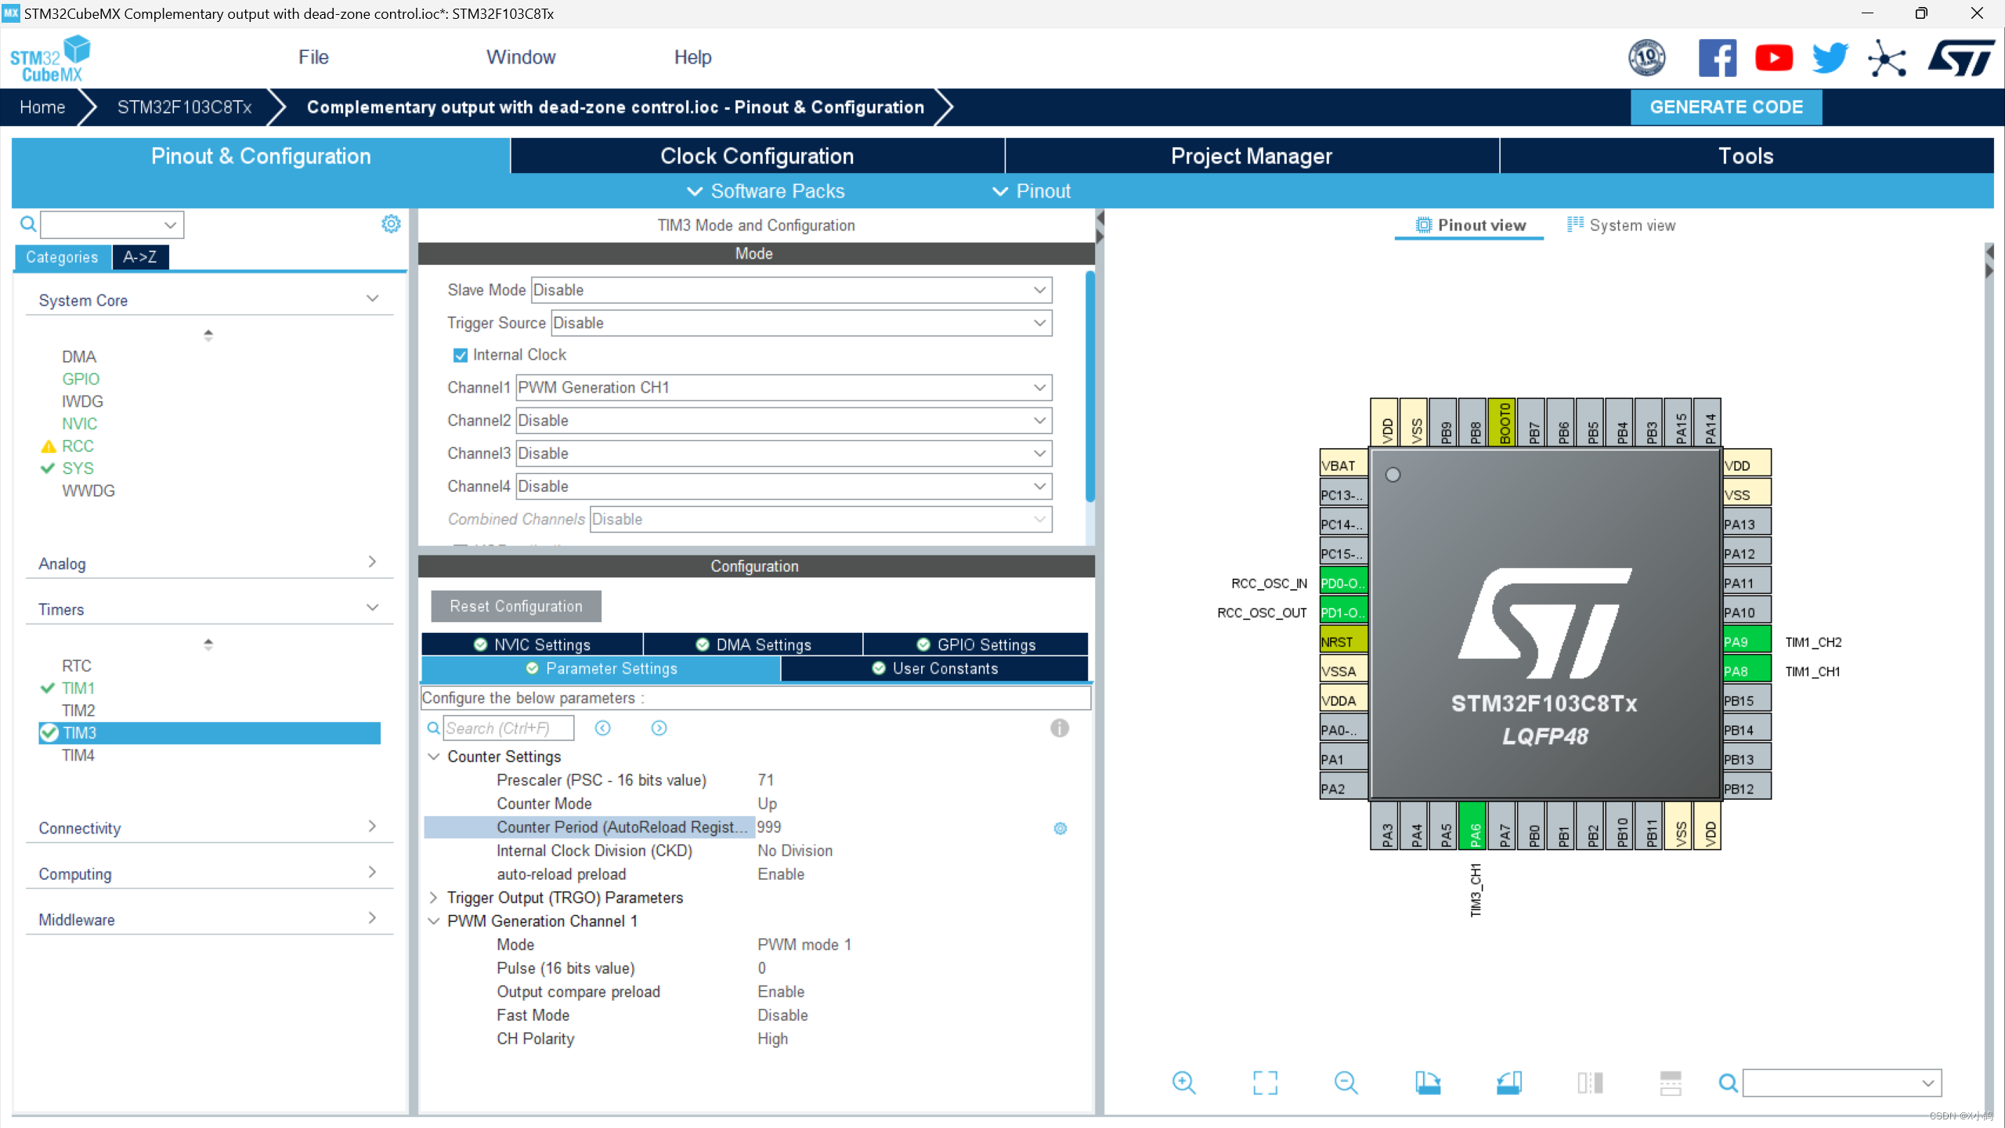Click the horizontal split view icon
2005x1128 pixels.
pyautogui.click(x=1671, y=1083)
